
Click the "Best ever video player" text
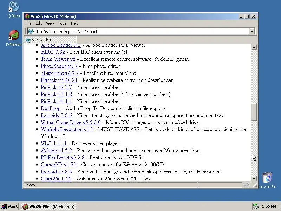point(95,143)
